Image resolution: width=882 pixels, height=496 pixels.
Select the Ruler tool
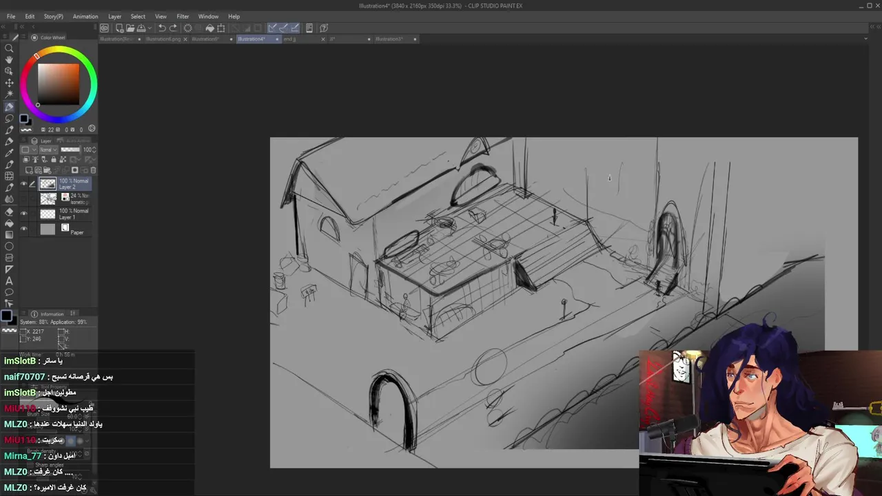click(x=9, y=269)
